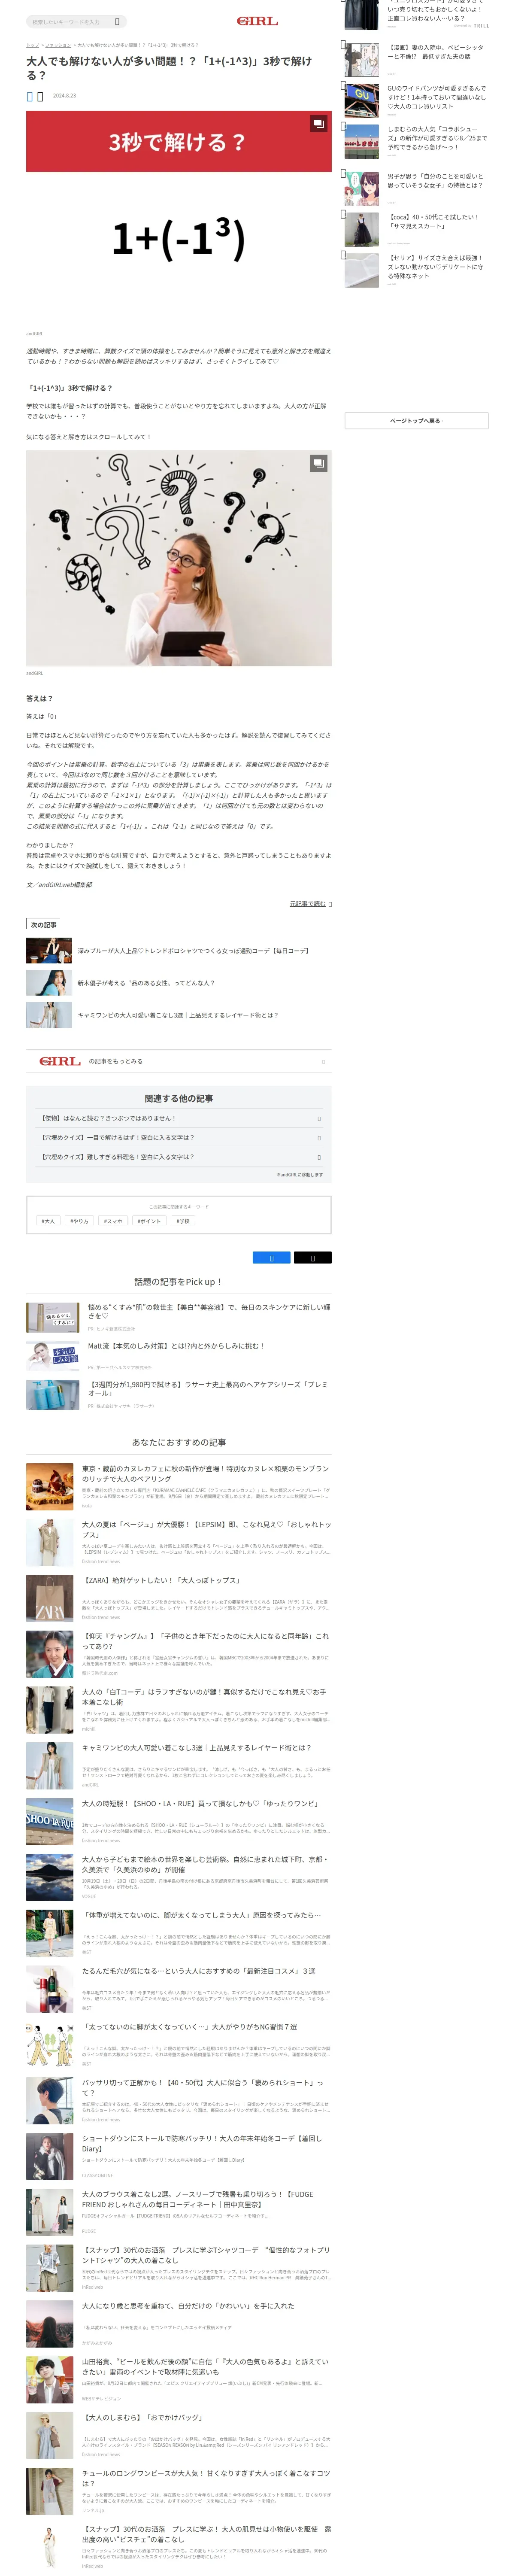The width and height of the screenshot is (515, 2576).
Task: Click the ページトップへ戻る button
Action: 416,421
